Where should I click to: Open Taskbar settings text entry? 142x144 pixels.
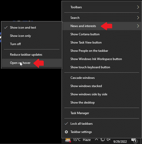[81, 132]
